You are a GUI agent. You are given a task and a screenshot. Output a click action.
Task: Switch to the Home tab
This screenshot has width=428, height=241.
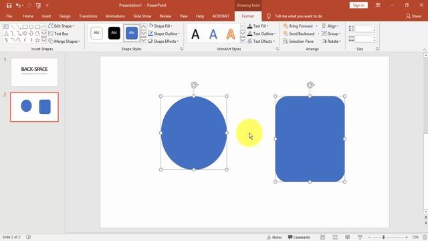tap(28, 16)
